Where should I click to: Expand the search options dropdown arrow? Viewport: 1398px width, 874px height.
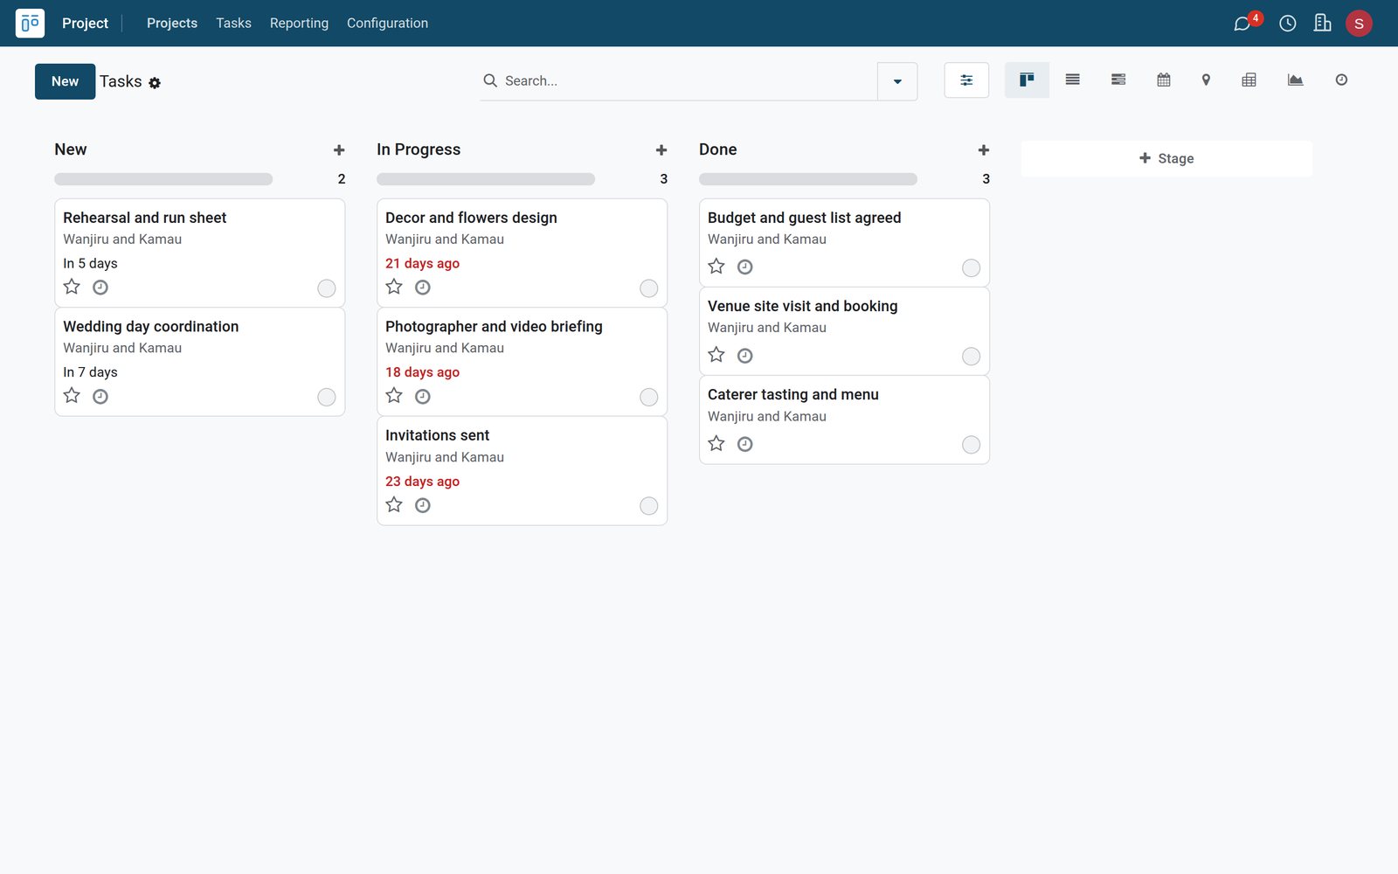[x=897, y=81]
